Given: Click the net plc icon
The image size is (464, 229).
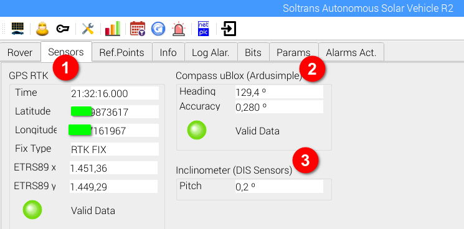Looking at the screenshot, I should (x=203, y=29).
